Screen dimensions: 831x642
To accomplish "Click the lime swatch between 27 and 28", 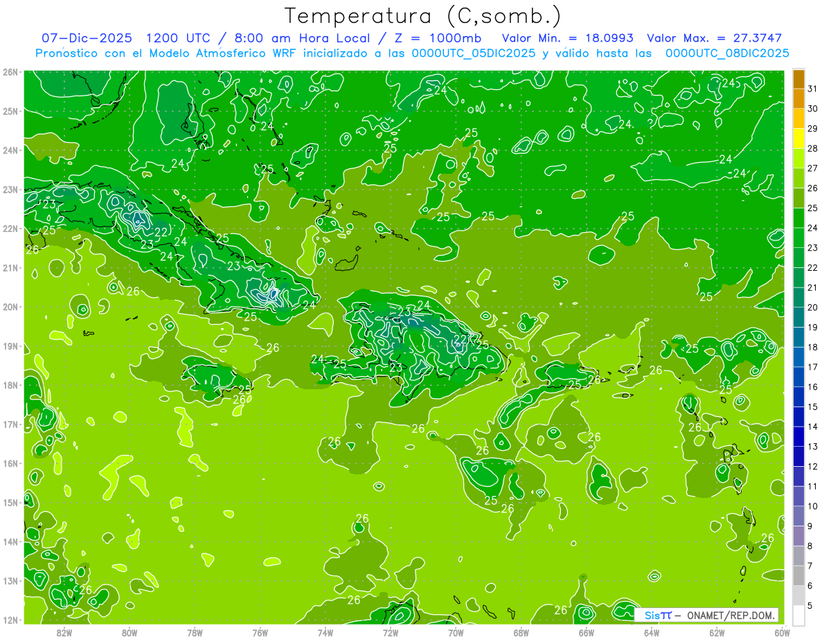I will pos(798,159).
